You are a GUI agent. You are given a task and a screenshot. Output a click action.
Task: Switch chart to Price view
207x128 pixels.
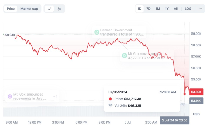(x=11, y=9)
